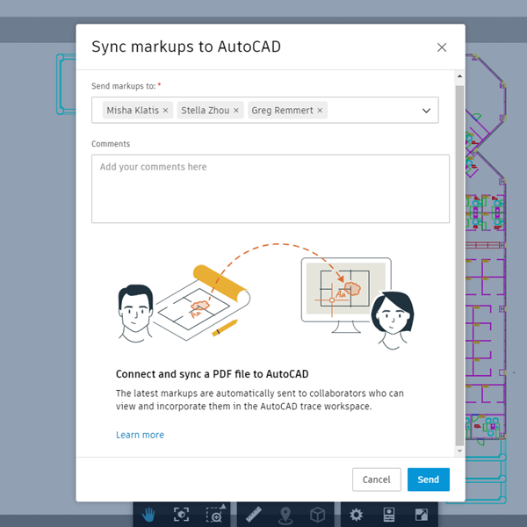Image resolution: width=527 pixels, height=527 pixels.
Task: Select the Measure ruler tool
Action: [x=254, y=514]
